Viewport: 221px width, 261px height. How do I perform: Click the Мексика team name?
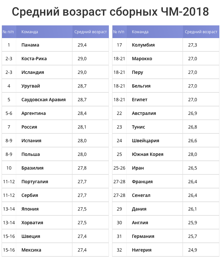point(31,250)
